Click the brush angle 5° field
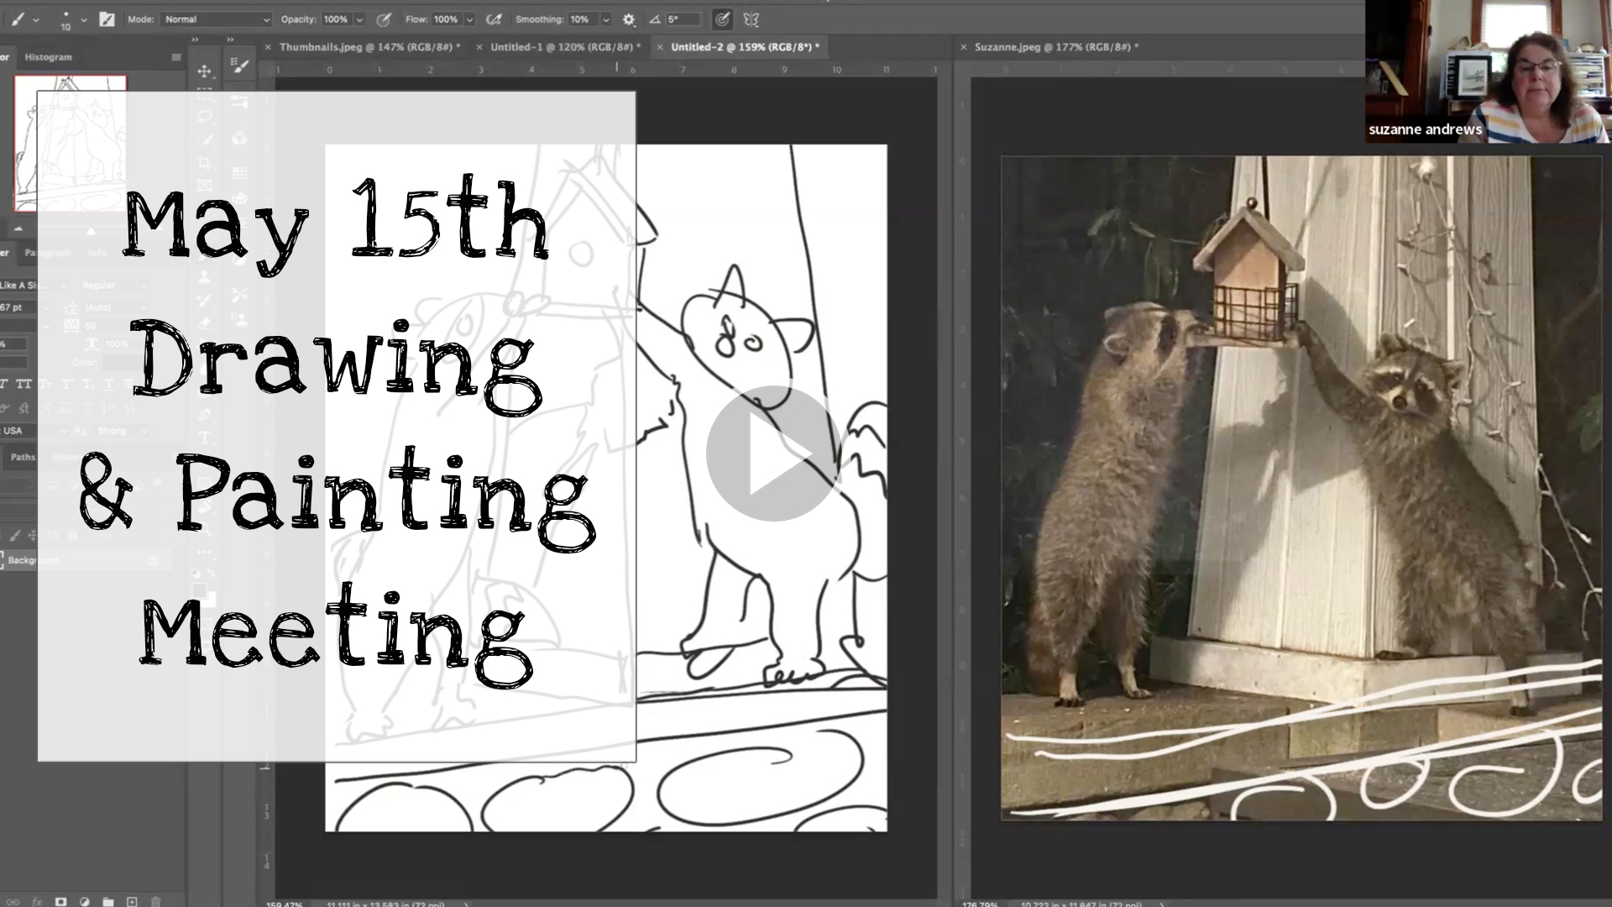The image size is (1612, 907). point(683,19)
